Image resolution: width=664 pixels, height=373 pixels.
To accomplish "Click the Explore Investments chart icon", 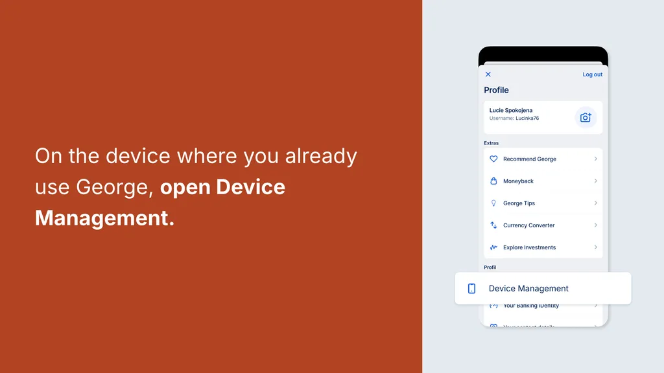I will (x=493, y=247).
